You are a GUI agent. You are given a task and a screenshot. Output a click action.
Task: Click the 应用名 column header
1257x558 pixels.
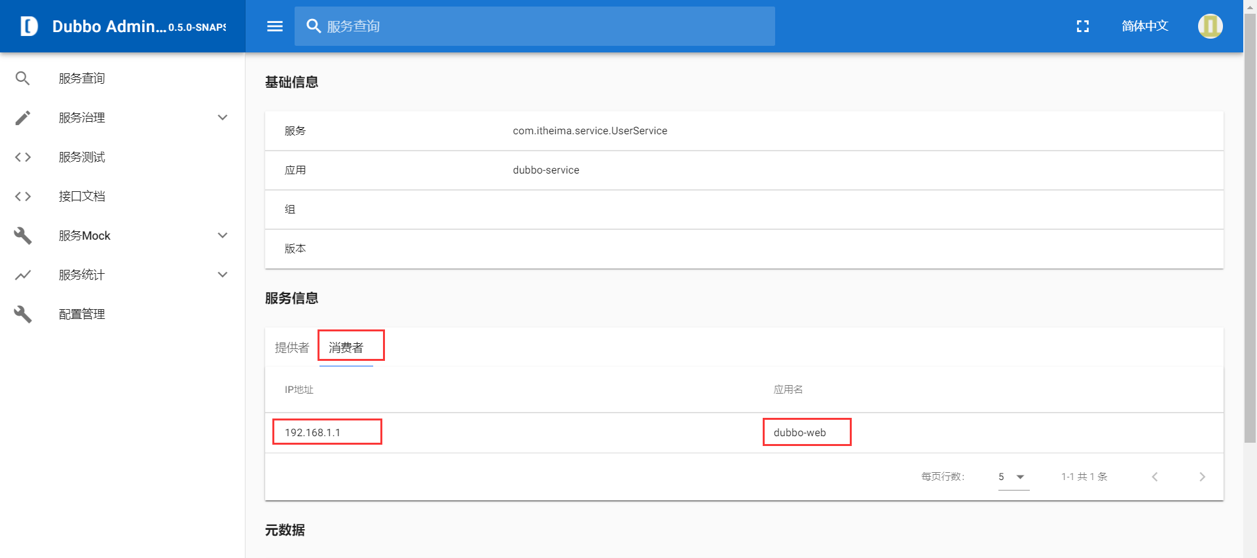(788, 390)
